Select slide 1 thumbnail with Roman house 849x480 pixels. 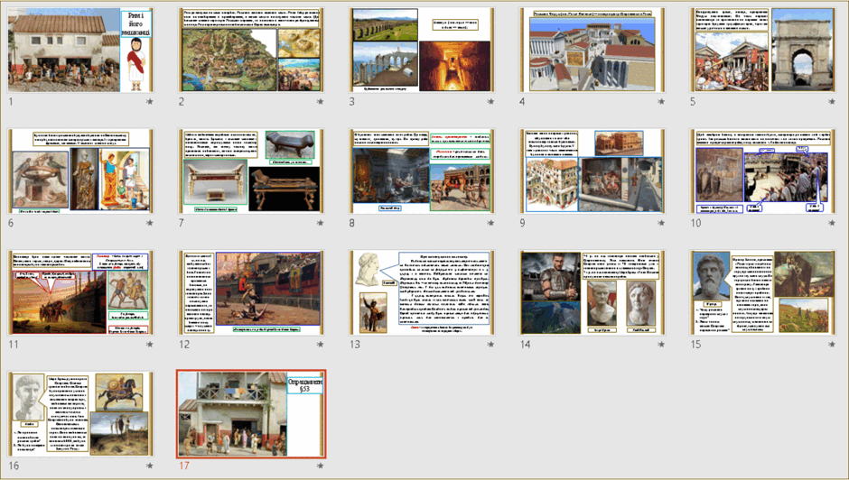point(80,50)
